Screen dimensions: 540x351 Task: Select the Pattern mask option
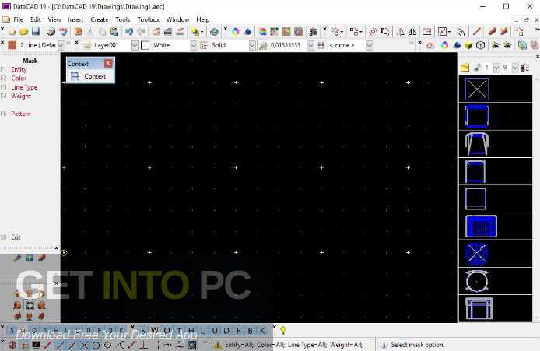coord(21,114)
